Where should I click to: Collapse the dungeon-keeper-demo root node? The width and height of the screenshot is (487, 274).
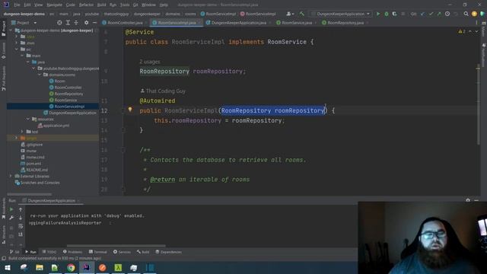11,30
